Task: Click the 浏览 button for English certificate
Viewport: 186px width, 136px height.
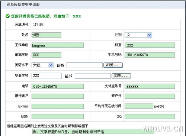Action: coord(113,65)
